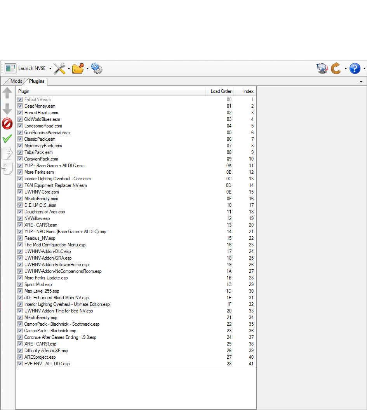Select dD - Enhanced Blood Main NV.esp

(136, 298)
